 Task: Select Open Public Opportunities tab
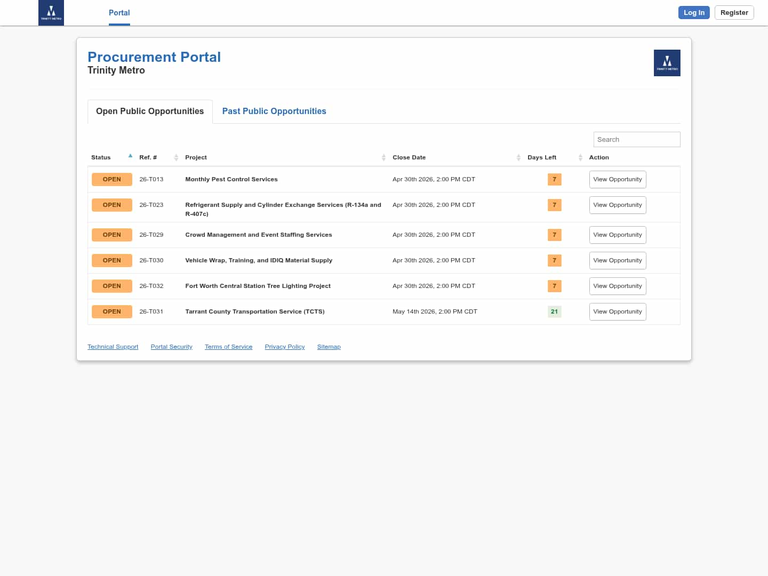pos(150,111)
